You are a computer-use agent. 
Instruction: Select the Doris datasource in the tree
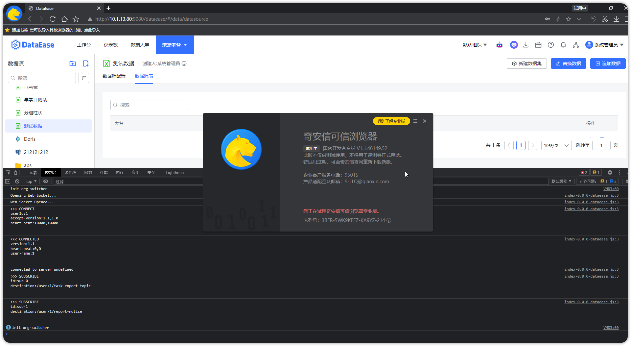coord(30,139)
